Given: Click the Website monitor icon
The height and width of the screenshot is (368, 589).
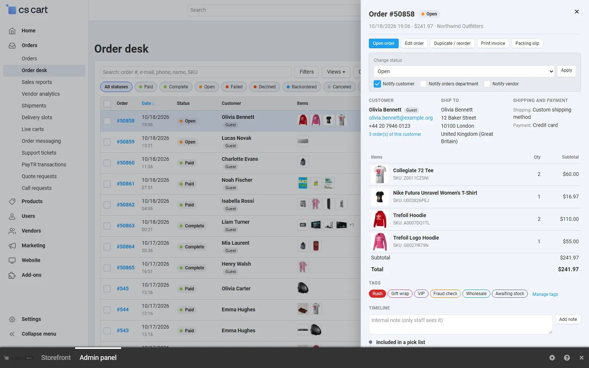Looking at the screenshot, I should click(12, 260).
